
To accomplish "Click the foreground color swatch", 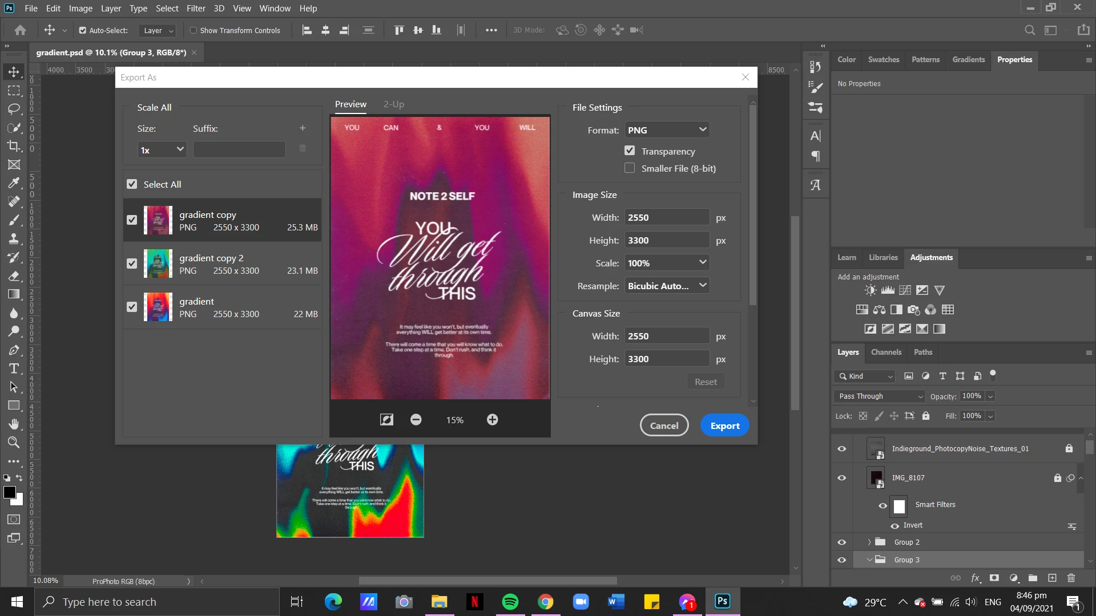I will pos(9,493).
